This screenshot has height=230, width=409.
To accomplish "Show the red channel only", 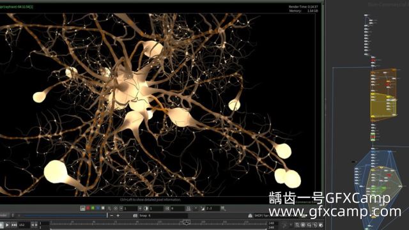I will pos(88,208).
